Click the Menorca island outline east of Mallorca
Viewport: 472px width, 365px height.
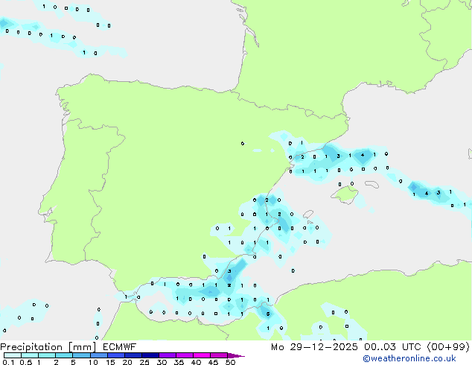(371, 184)
